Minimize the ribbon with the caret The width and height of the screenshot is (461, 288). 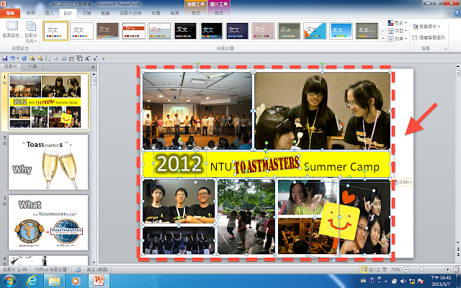449,13
